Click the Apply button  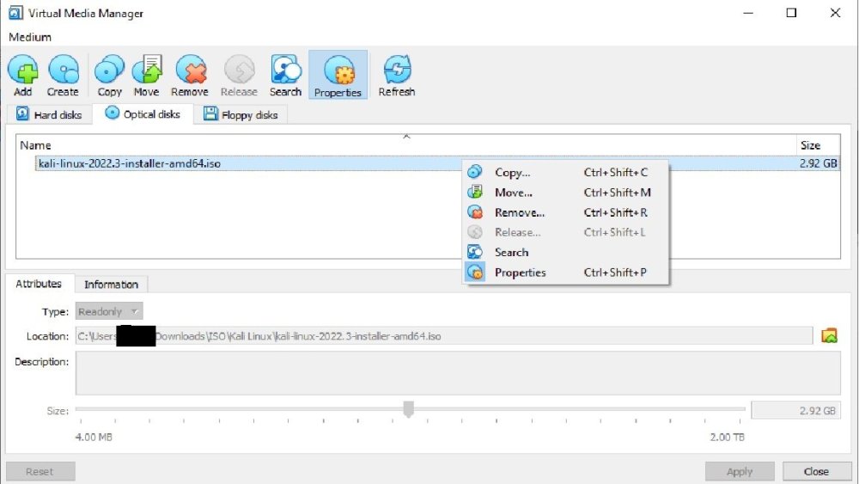click(740, 471)
